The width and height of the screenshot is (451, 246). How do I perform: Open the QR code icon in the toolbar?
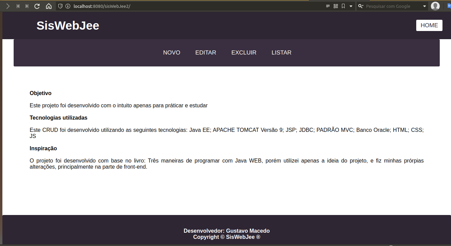(x=335, y=6)
